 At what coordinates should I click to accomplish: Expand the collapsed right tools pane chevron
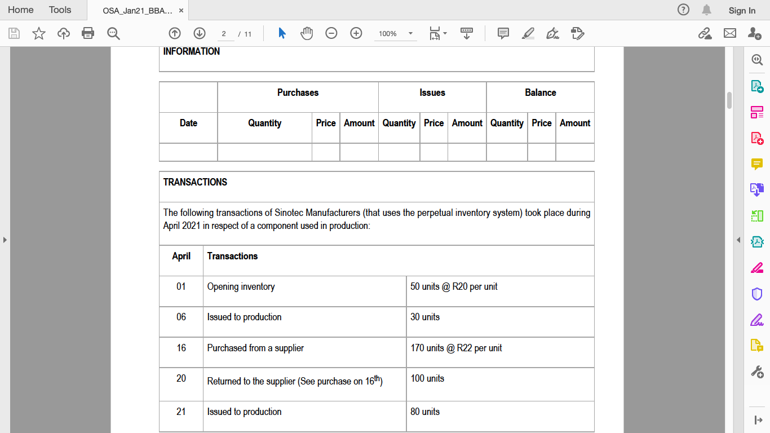739,240
